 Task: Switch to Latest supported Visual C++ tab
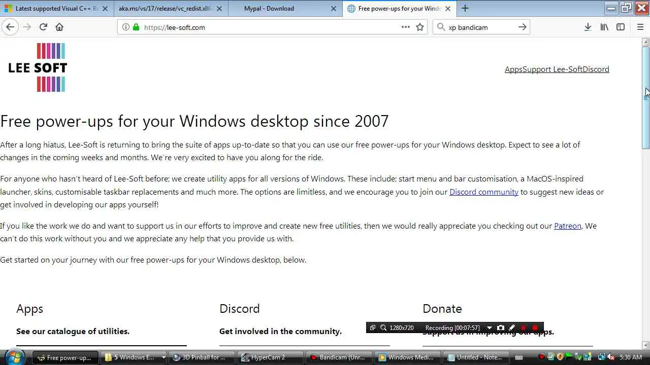click(56, 9)
